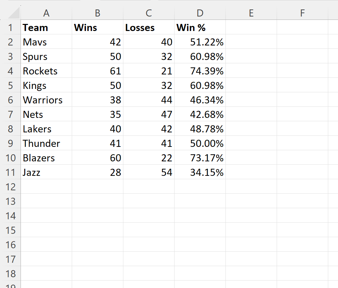Select column header F

[302, 13]
